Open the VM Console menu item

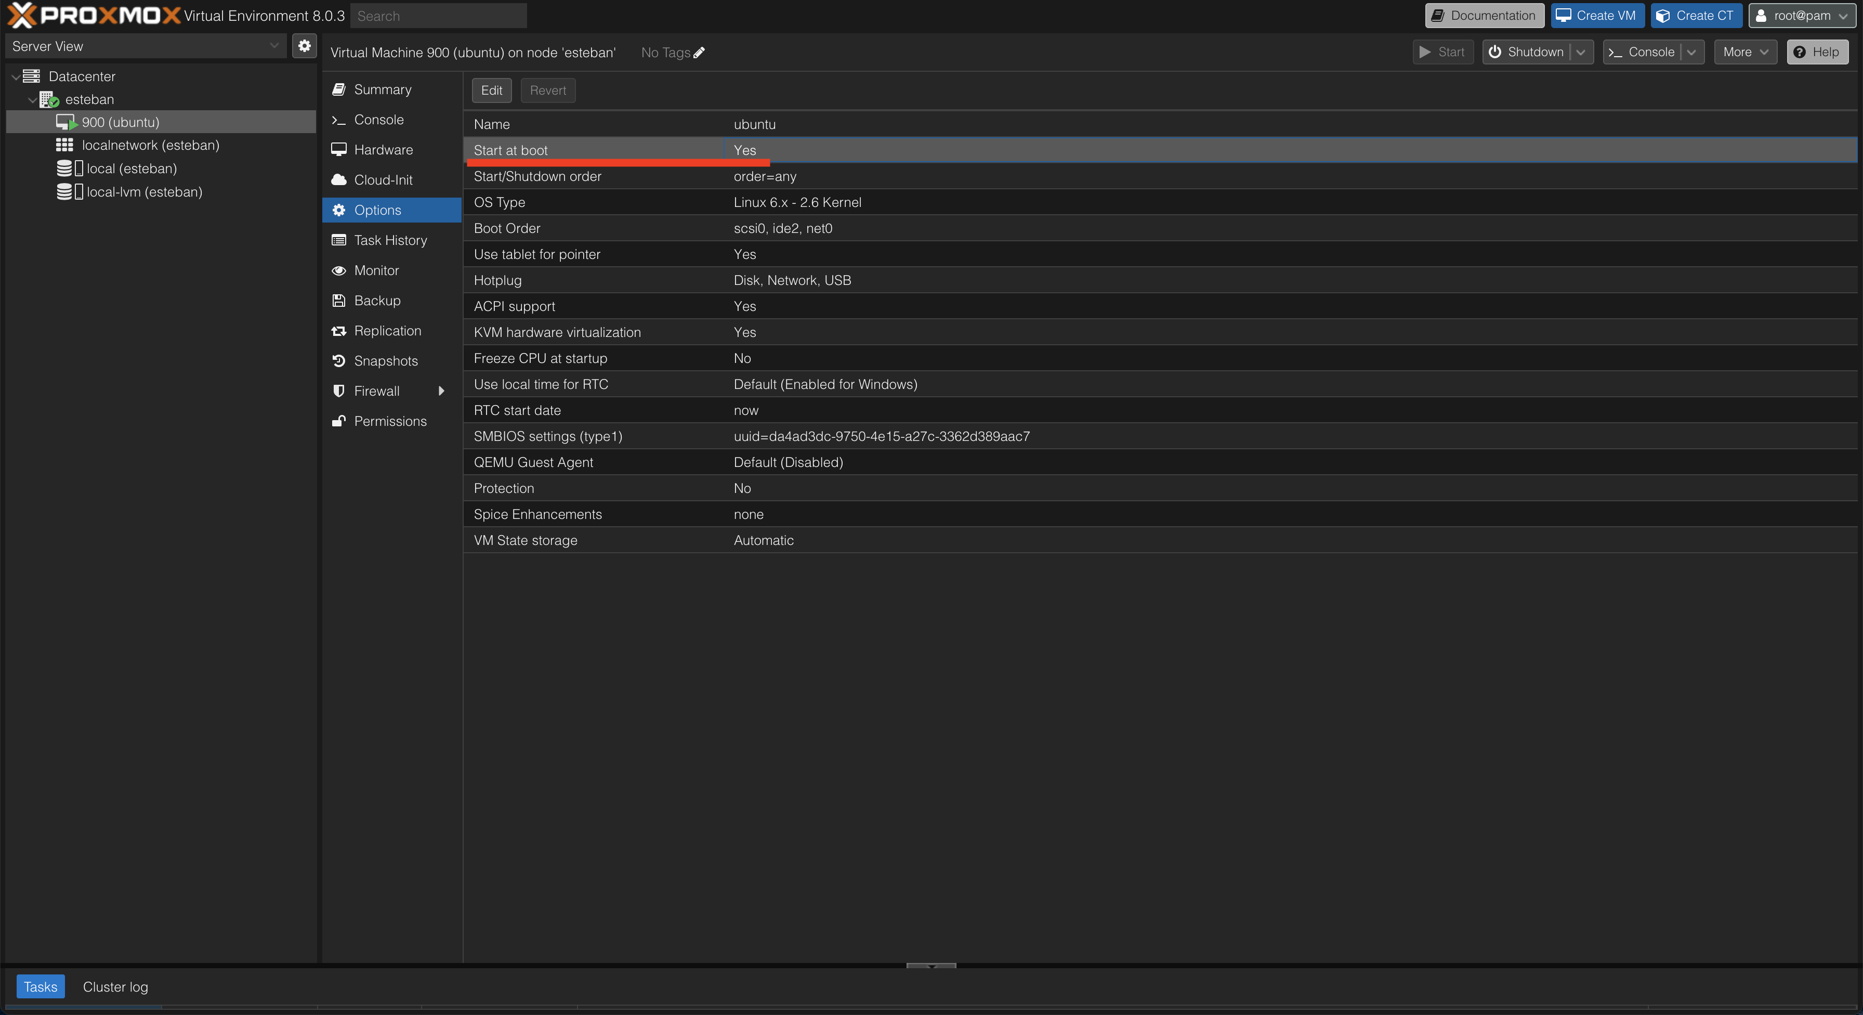(x=391, y=120)
